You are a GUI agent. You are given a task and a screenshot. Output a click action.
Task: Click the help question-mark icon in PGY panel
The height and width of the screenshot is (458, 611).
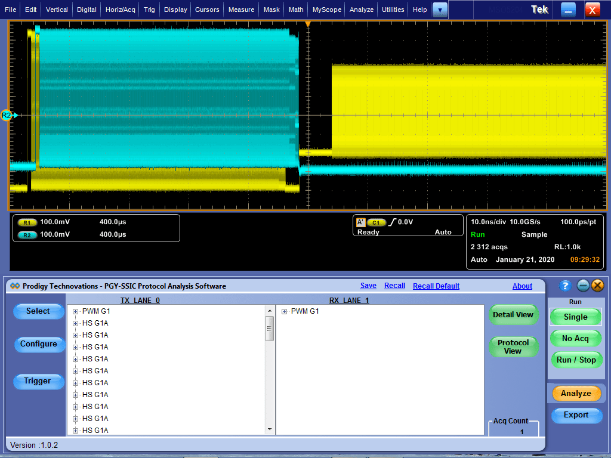click(x=564, y=285)
